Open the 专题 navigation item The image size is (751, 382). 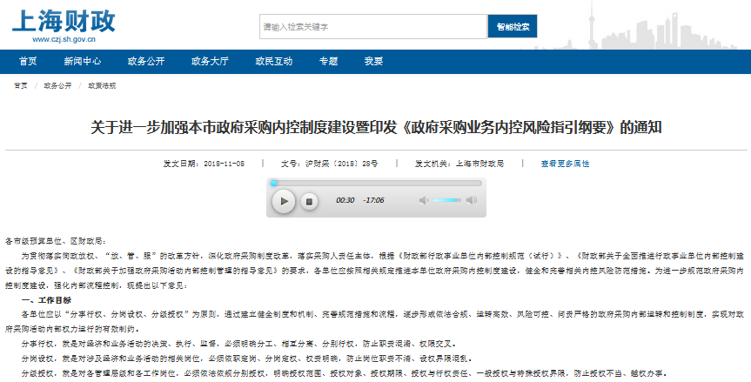coord(328,61)
